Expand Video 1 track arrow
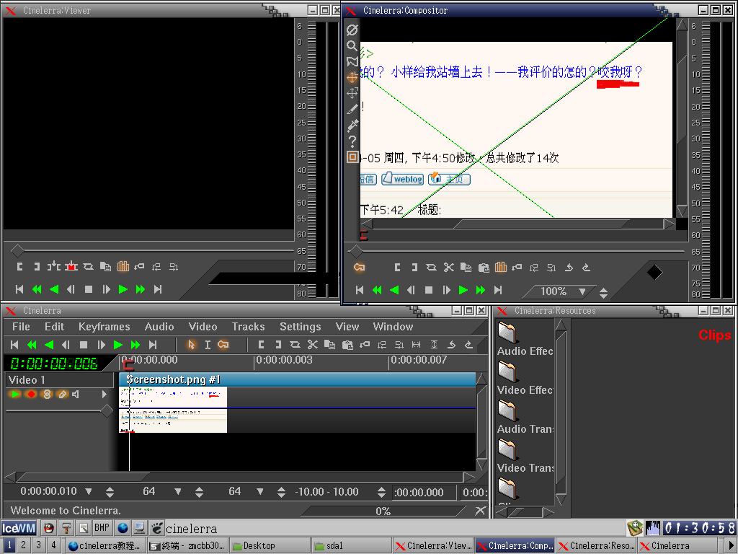Screen dimensions: 738x554 [x=105, y=395]
